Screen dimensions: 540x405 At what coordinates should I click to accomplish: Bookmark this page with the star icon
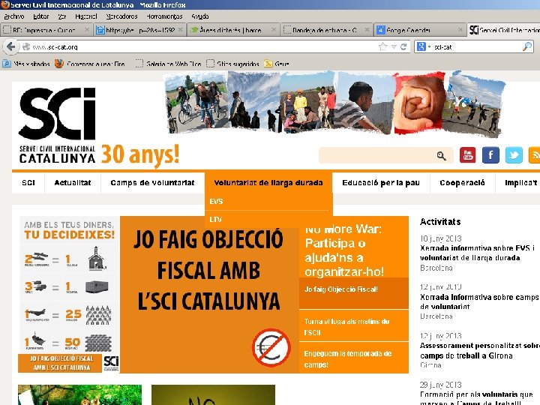[382, 46]
